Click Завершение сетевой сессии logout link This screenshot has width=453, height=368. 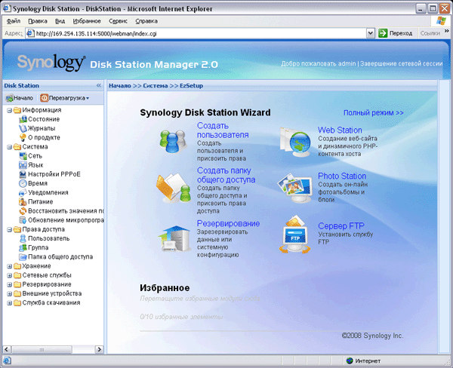coord(402,63)
